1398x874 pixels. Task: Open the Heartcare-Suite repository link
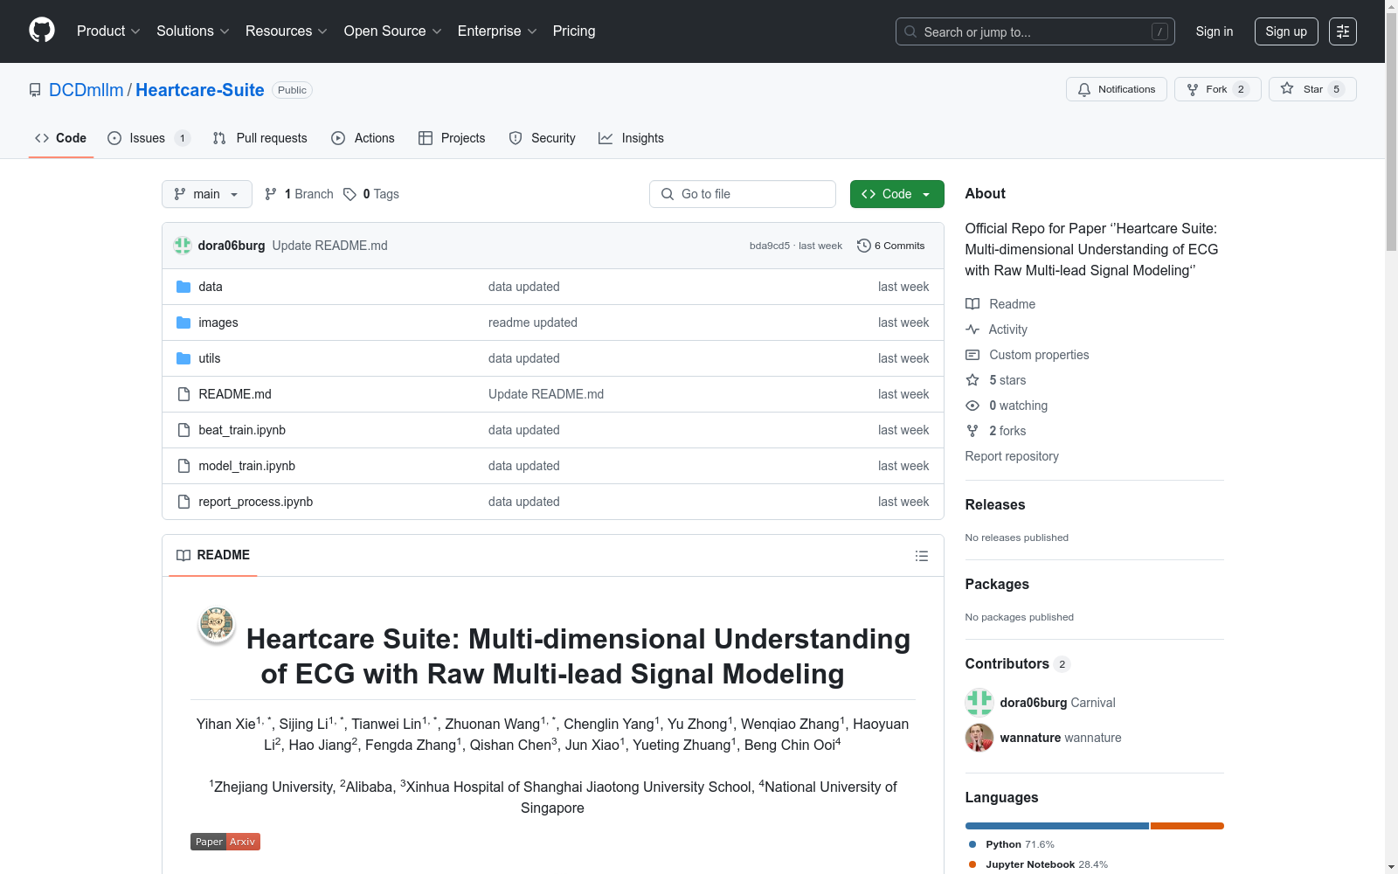[200, 90]
